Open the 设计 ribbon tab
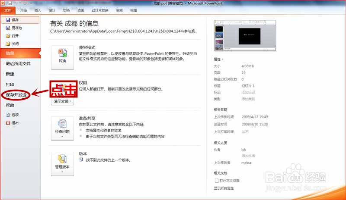 [x=52, y=10]
